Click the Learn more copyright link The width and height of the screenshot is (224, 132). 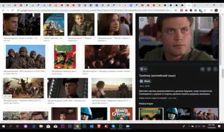pos(172,98)
